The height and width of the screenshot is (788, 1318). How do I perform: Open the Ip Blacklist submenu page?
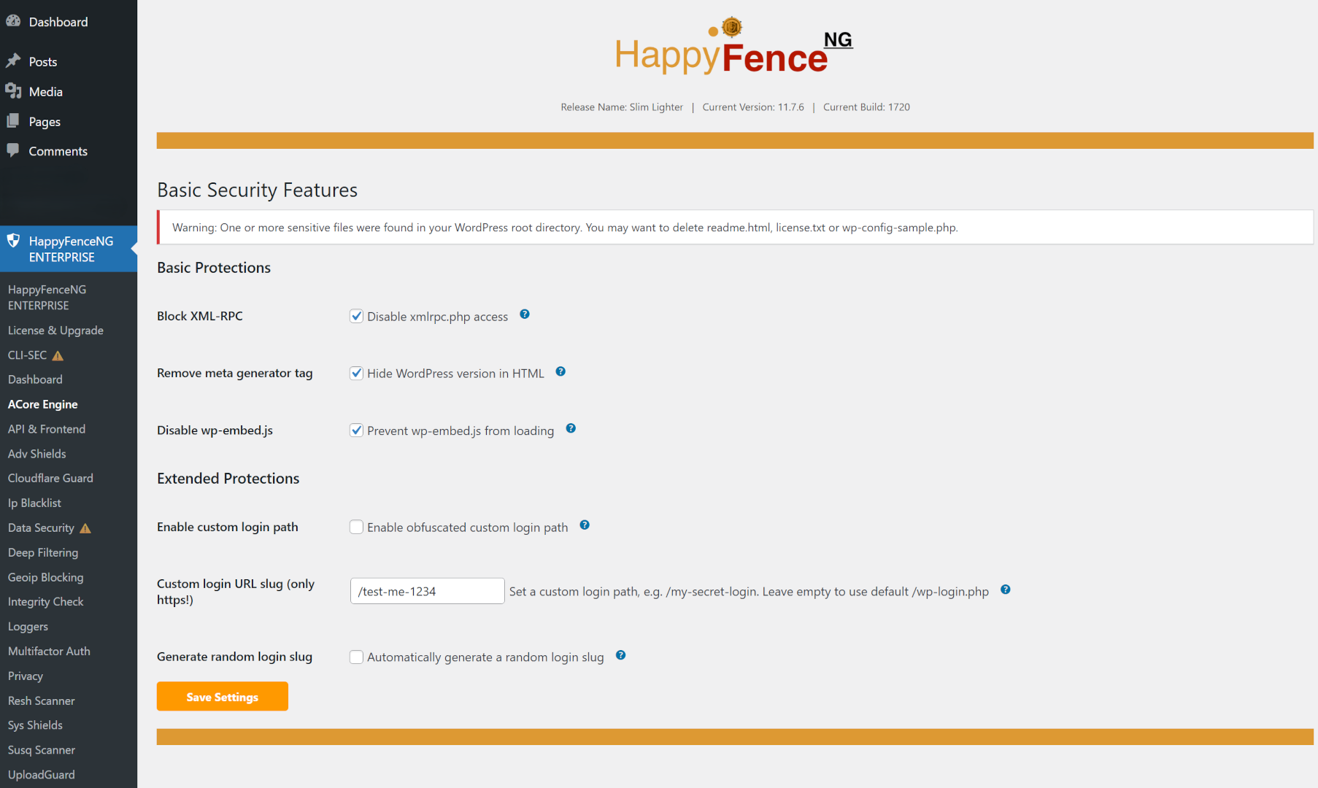tap(34, 503)
